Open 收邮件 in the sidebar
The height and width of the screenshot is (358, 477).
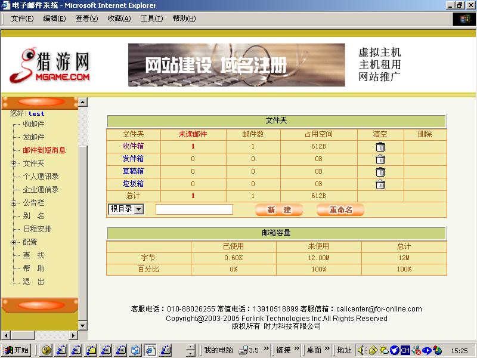(33, 124)
